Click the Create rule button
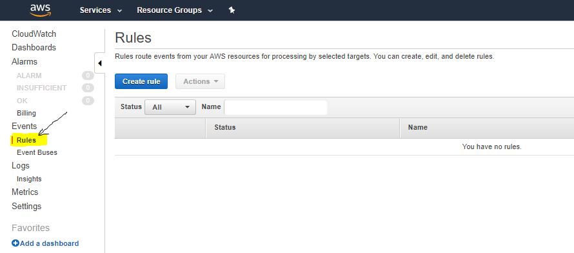Image resolution: width=574 pixels, height=253 pixels. [x=141, y=81]
